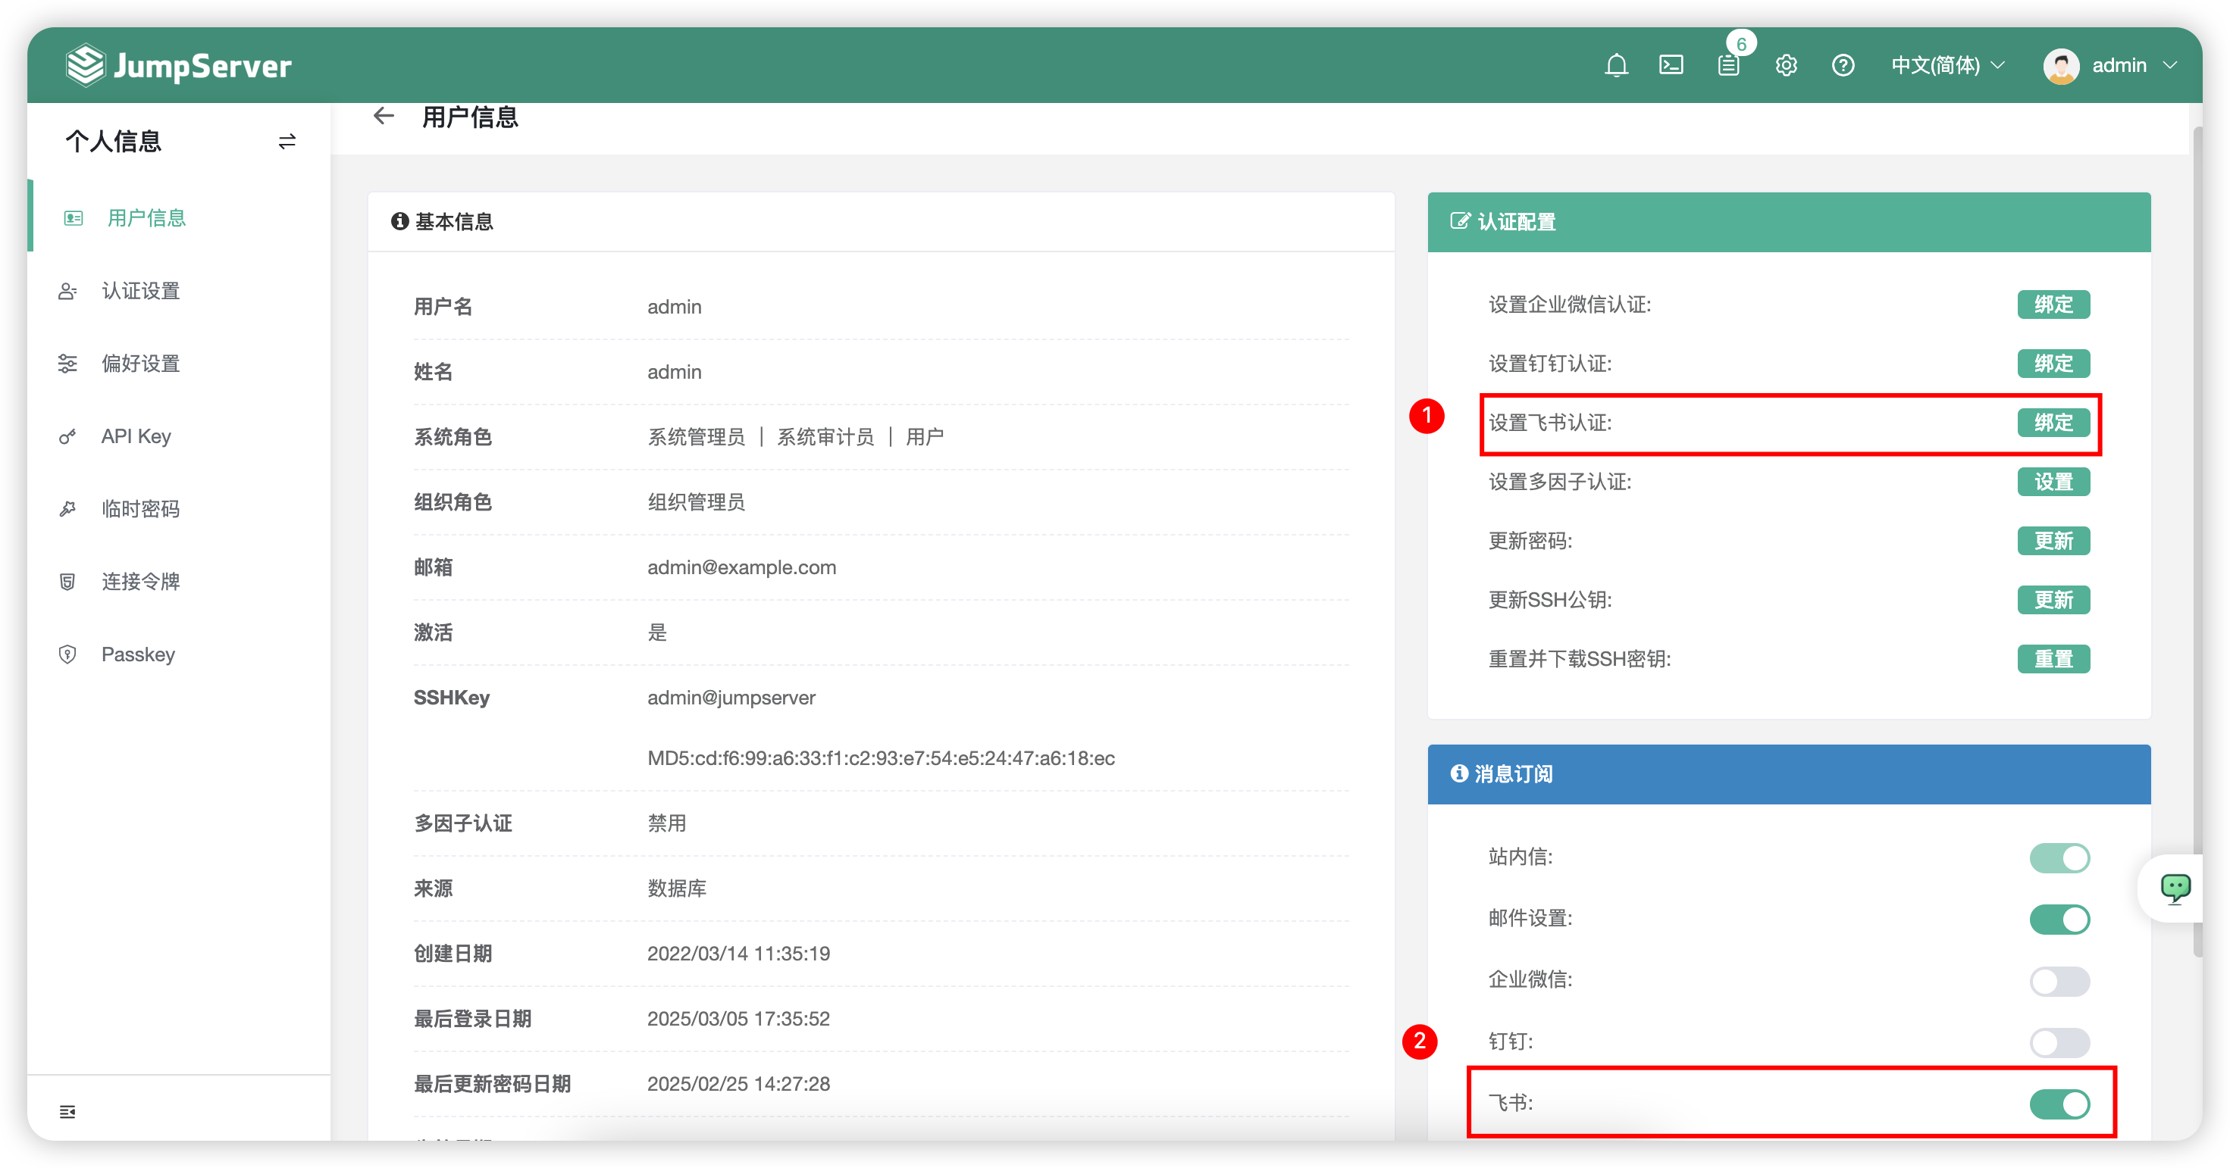The image size is (2230, 1168).
Task: Open the chat assistant floating icon
Action: pyautogui.click(x=2175, y=888)
